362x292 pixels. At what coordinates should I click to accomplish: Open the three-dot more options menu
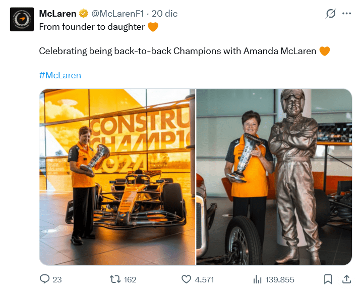pos(346,14)
